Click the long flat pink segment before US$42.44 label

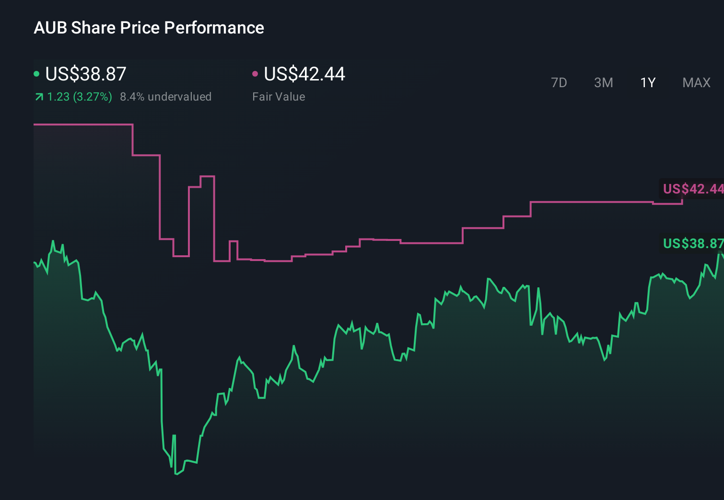[591, 202]
